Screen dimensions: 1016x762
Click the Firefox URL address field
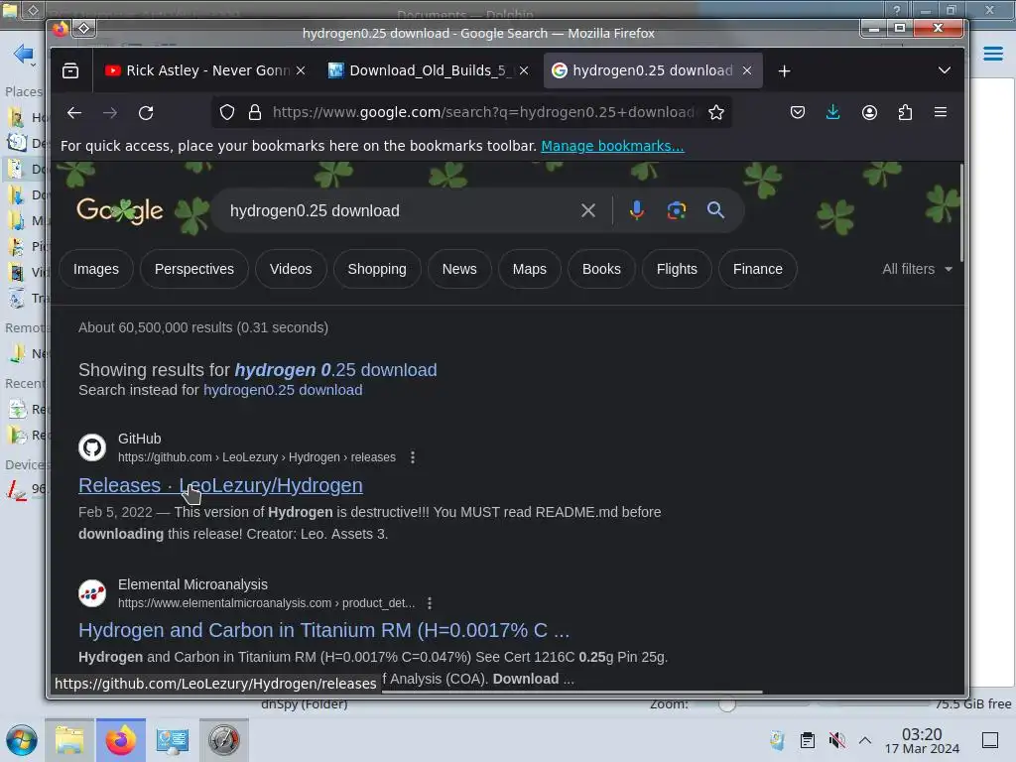[483, 113]
